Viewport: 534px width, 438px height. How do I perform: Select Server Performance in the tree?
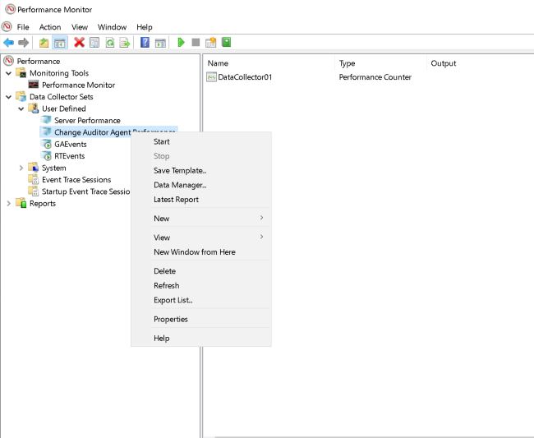(x=87, y=120)
